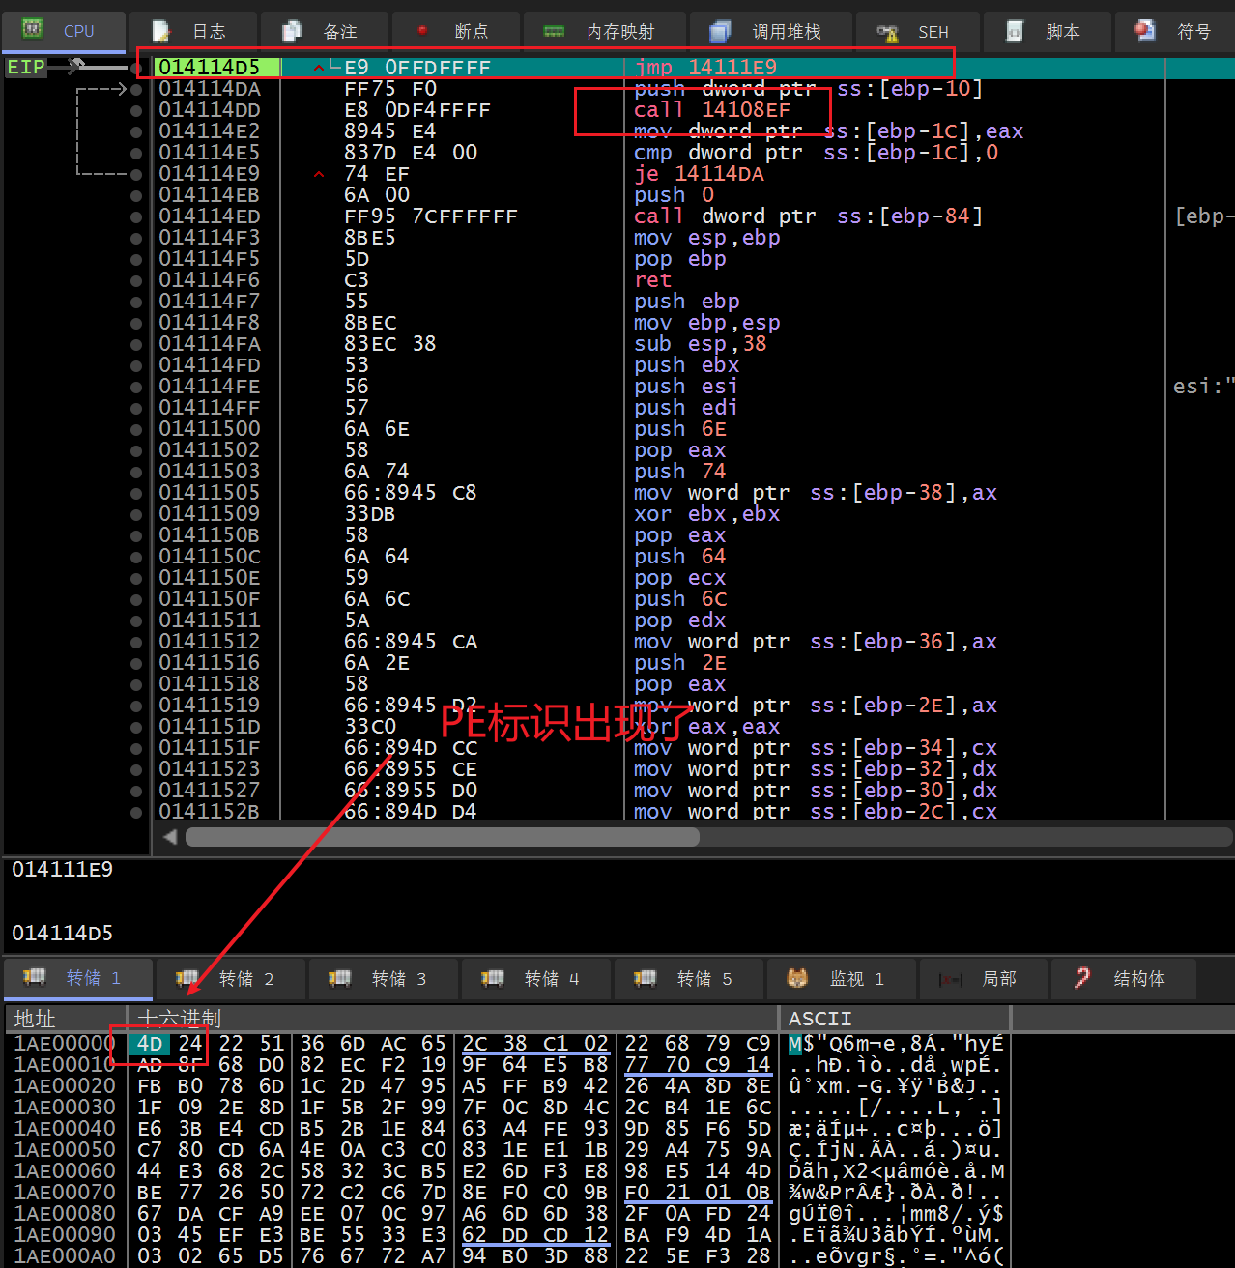Viewport: 1235px width, 1268px height.
Task: Toggle the breakpoint dot at address 01411519
Action: pos(136,706)
